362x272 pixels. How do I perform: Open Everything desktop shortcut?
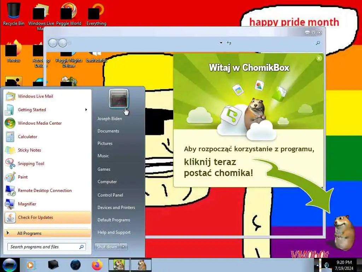point(96,13)
